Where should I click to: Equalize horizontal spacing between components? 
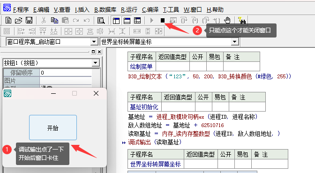click(112, 31)
